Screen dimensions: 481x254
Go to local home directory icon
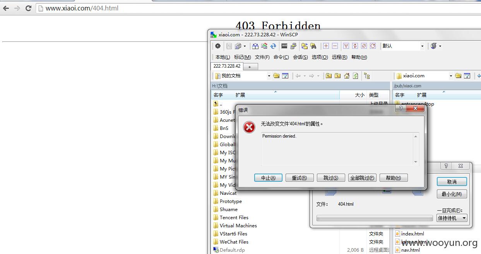click(x=347, y=76)
